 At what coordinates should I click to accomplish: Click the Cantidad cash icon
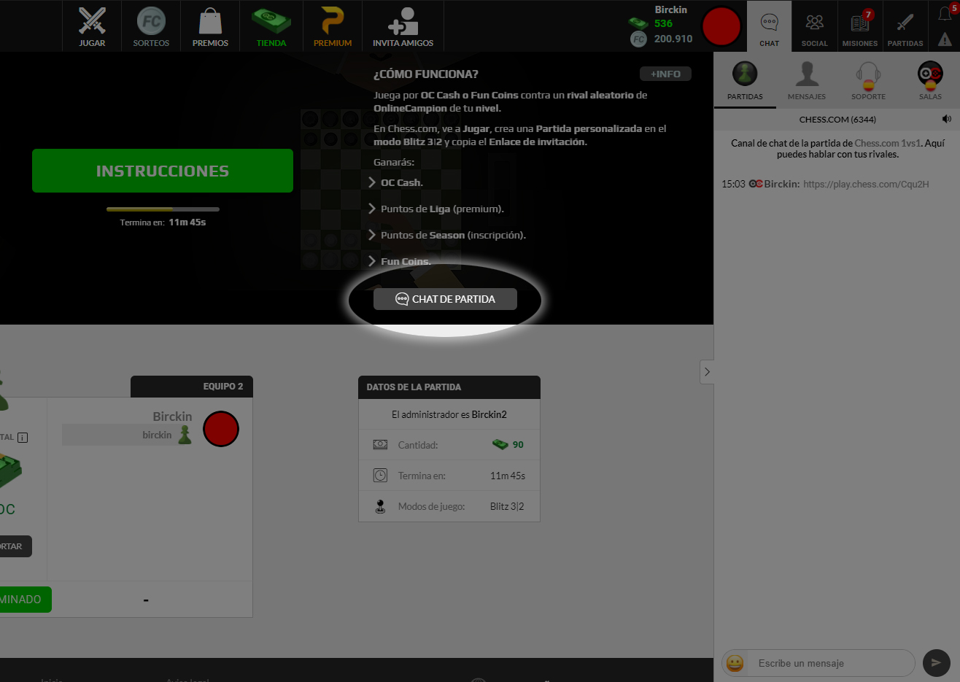pyautogui.click(x=380, y=444)
